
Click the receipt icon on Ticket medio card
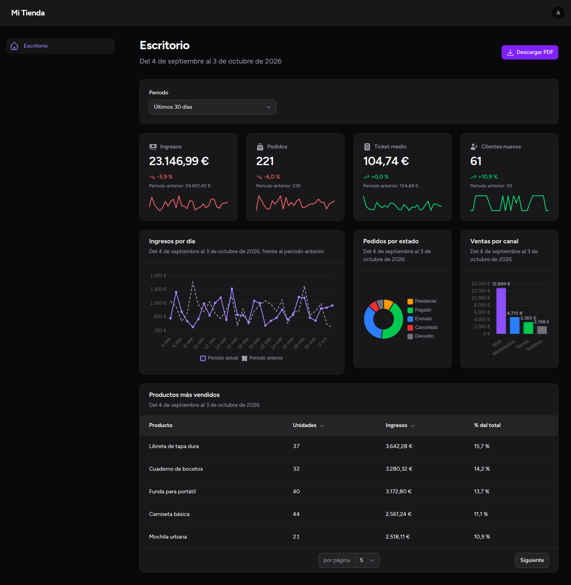pyautogui.click(x=367, y=147)
